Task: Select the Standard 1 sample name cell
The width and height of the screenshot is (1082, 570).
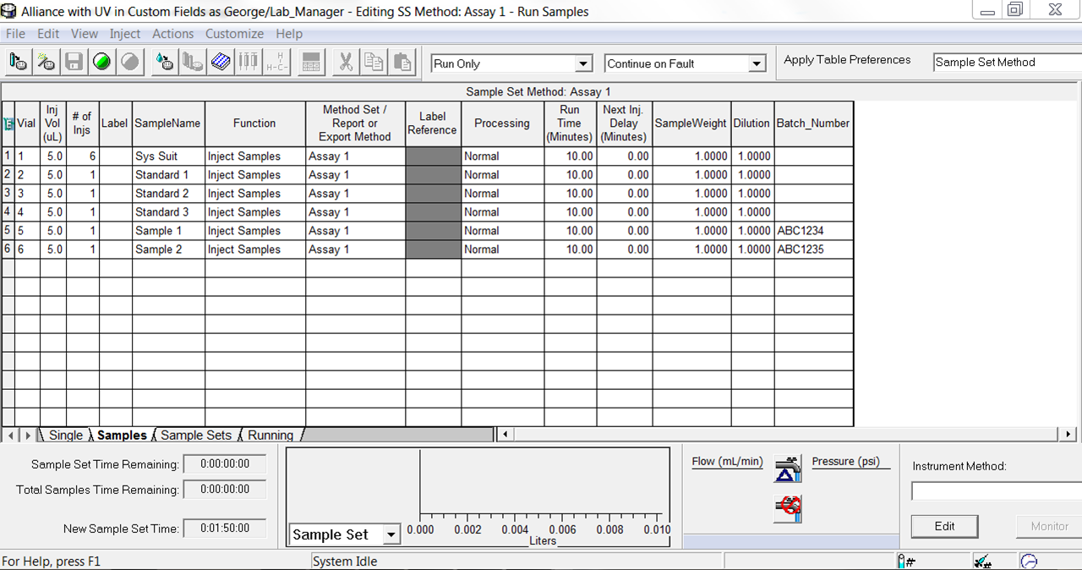Action: click(x=168, y=175)
